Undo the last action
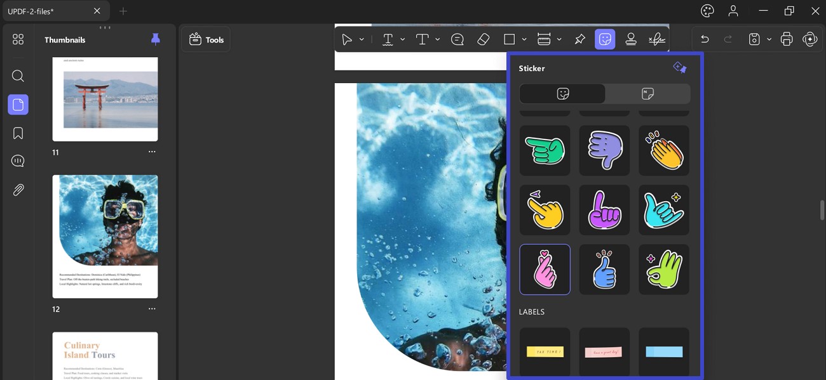Viewport: 826px width, 380px height. 705,39
